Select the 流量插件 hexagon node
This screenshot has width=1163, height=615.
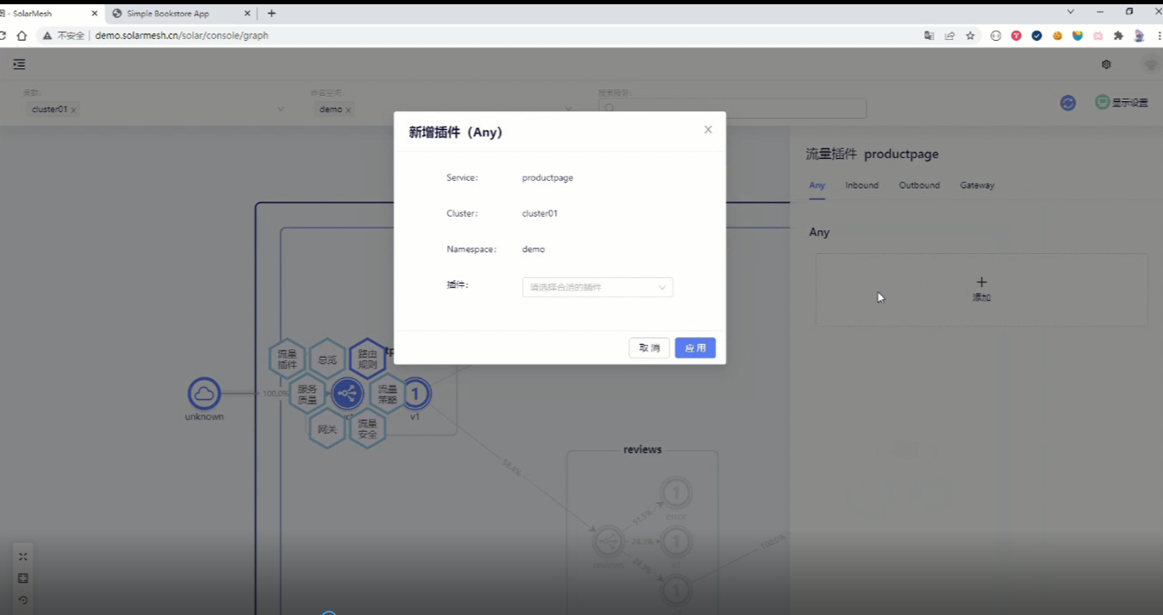pos(287,359)
